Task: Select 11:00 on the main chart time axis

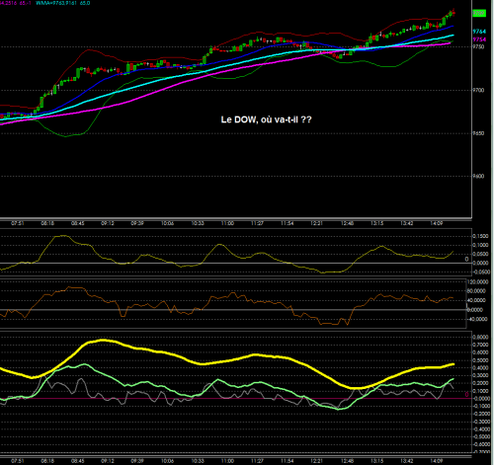Action: [x=227, y=223]
